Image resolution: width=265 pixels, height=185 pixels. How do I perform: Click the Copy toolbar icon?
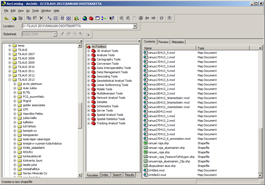[x=29, y=18]
